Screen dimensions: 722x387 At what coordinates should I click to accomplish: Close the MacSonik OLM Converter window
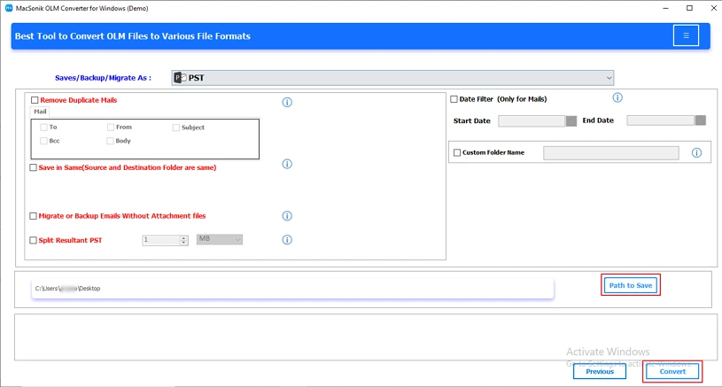(713, 8)
